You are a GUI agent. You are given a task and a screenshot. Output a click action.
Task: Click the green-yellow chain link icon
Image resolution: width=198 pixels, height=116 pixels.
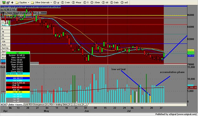[x=4, y=3]
